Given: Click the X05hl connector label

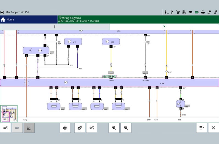Looking at the screenshot, I should [x=184, y=115].
